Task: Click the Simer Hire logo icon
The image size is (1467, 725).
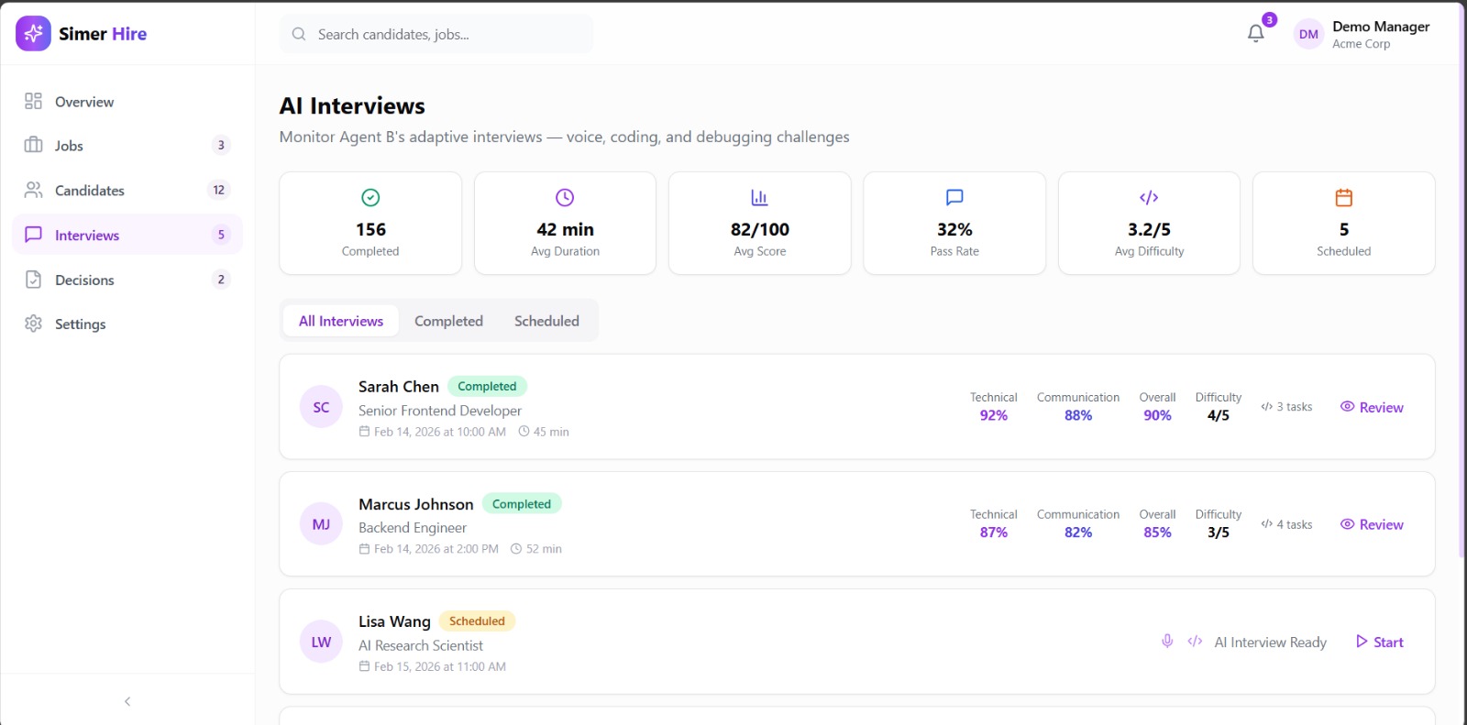Action: click(33, 34)
